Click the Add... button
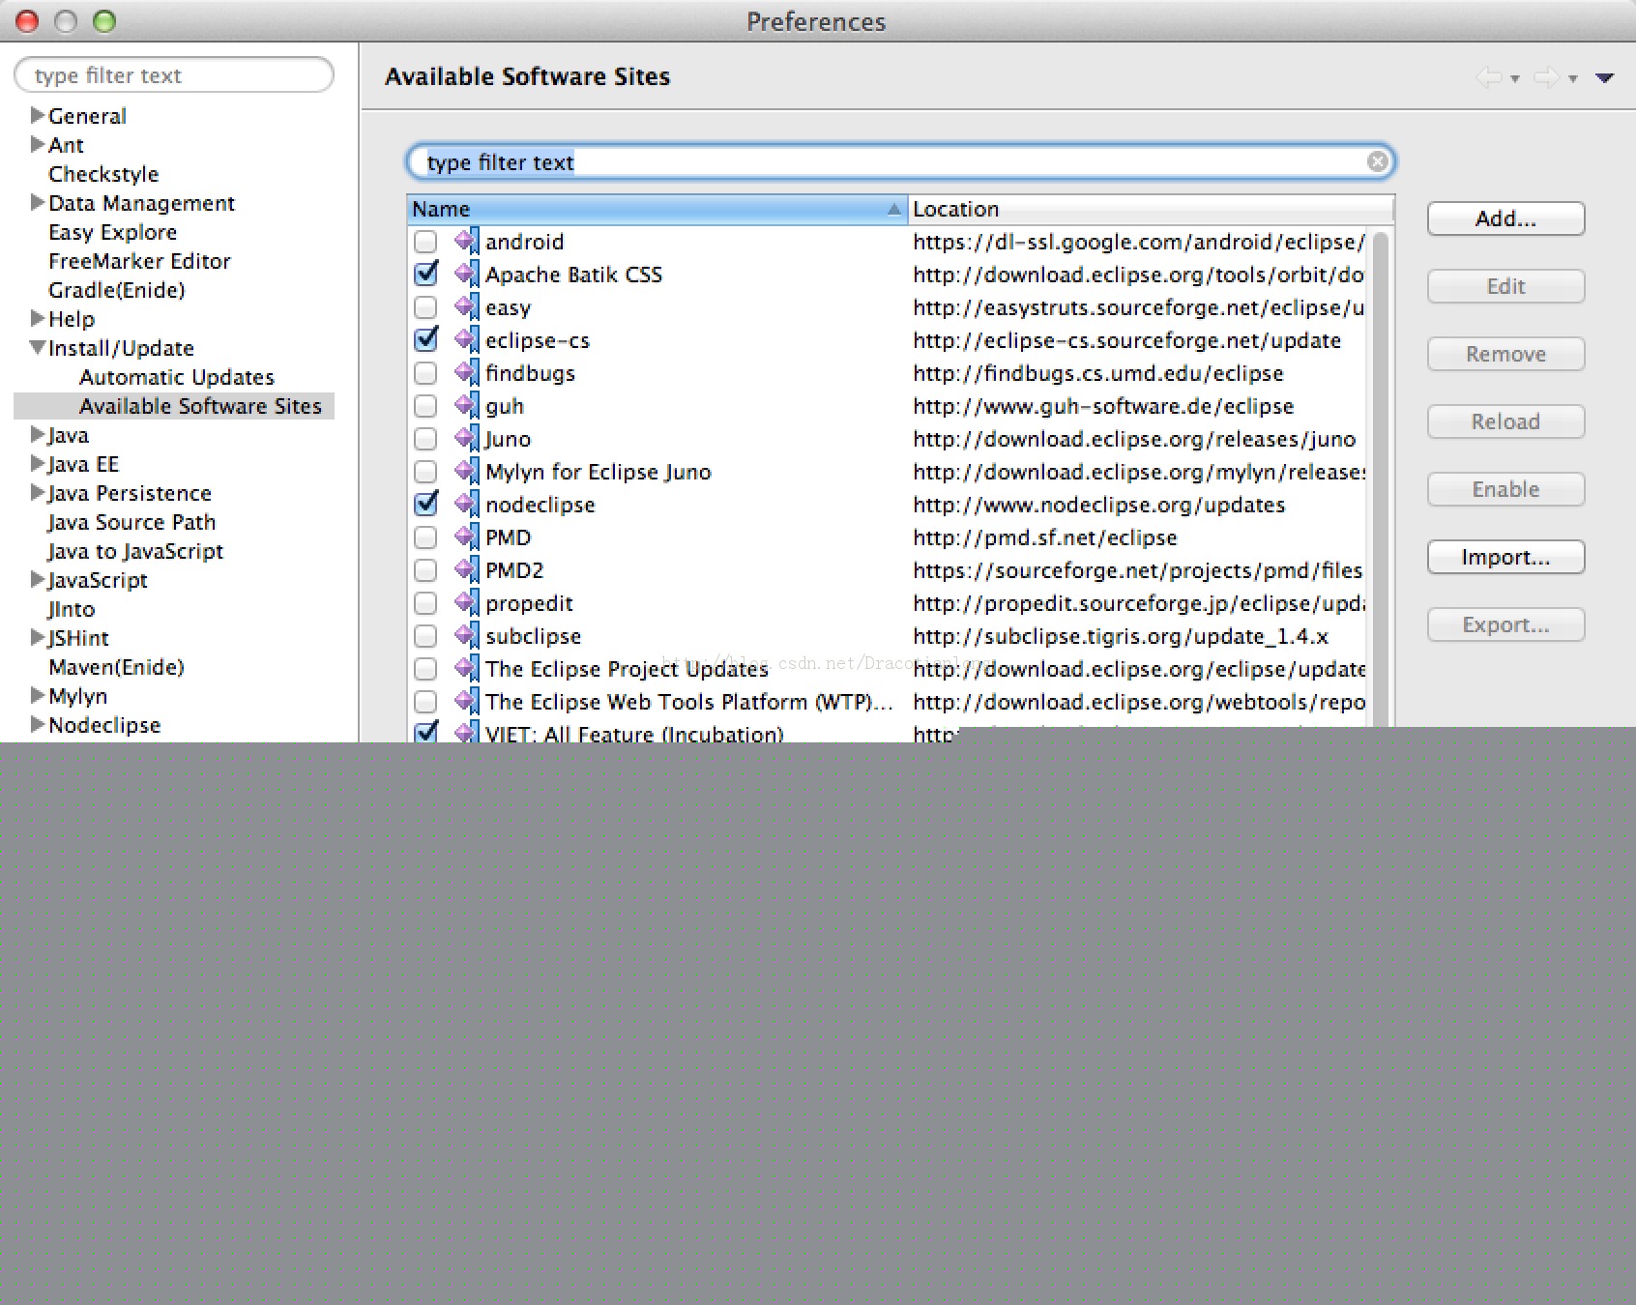Viewport: 1636px width, 1305px height. (1505, 218)
